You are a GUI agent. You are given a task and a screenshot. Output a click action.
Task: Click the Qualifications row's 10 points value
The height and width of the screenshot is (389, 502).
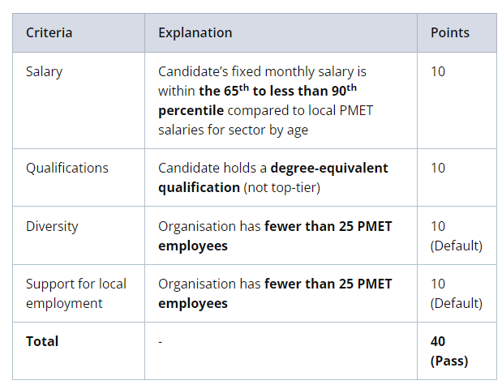click(438, 168)
